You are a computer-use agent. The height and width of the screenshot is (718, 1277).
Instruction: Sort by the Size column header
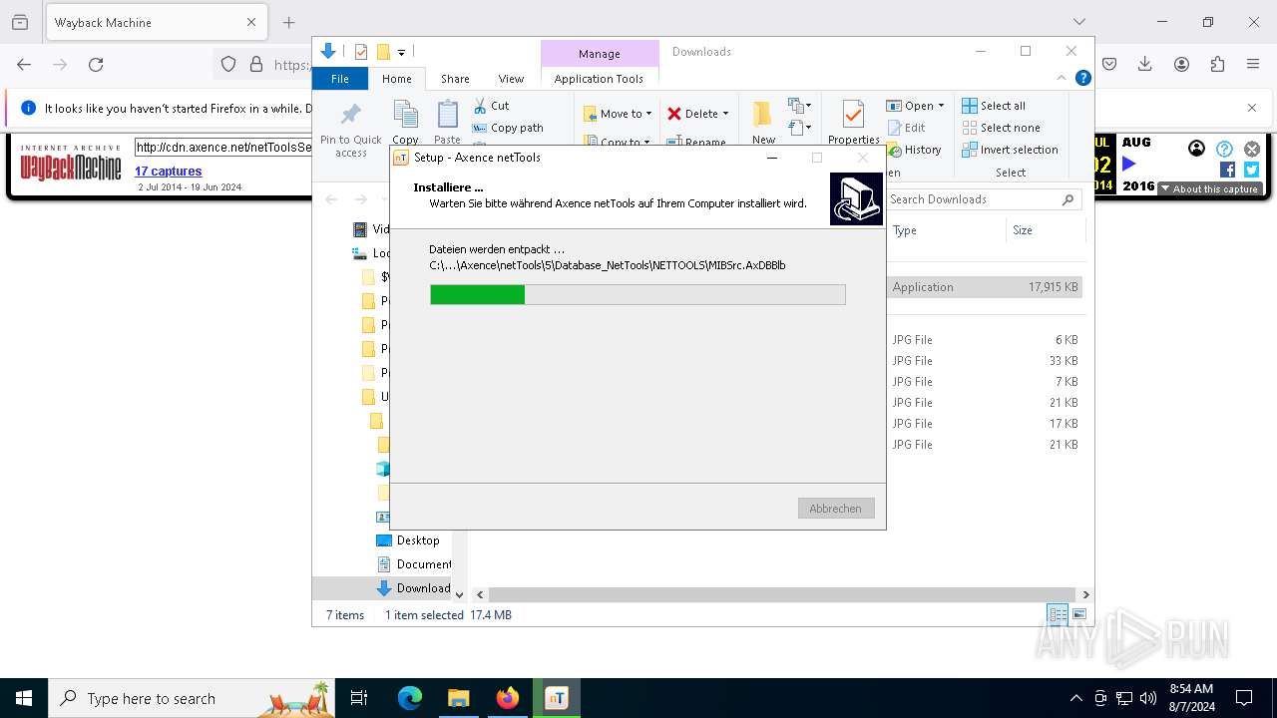[x=1044, y=230]
